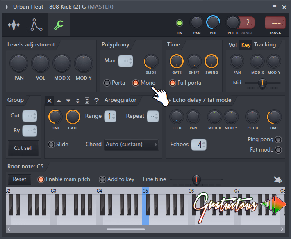The height and width of the screenshot is (239, 291).
Task: Click the Time SWING knob
Action: [x=211, y=61]
